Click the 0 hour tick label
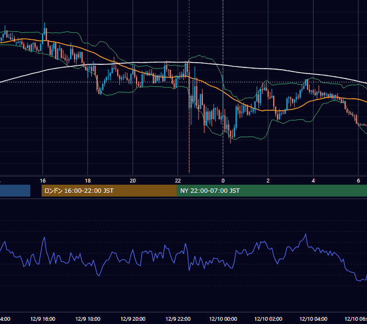Screen dimensions: 367x324 point(223,181)
